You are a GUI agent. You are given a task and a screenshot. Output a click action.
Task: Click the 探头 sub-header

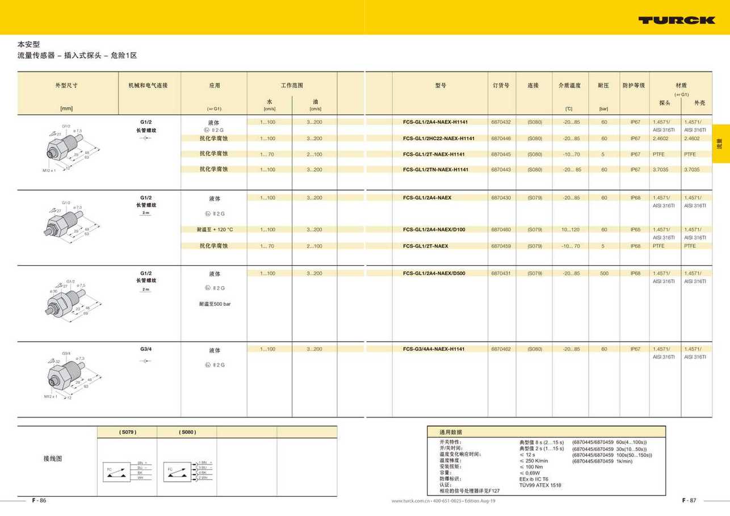(x=665, y=103)
